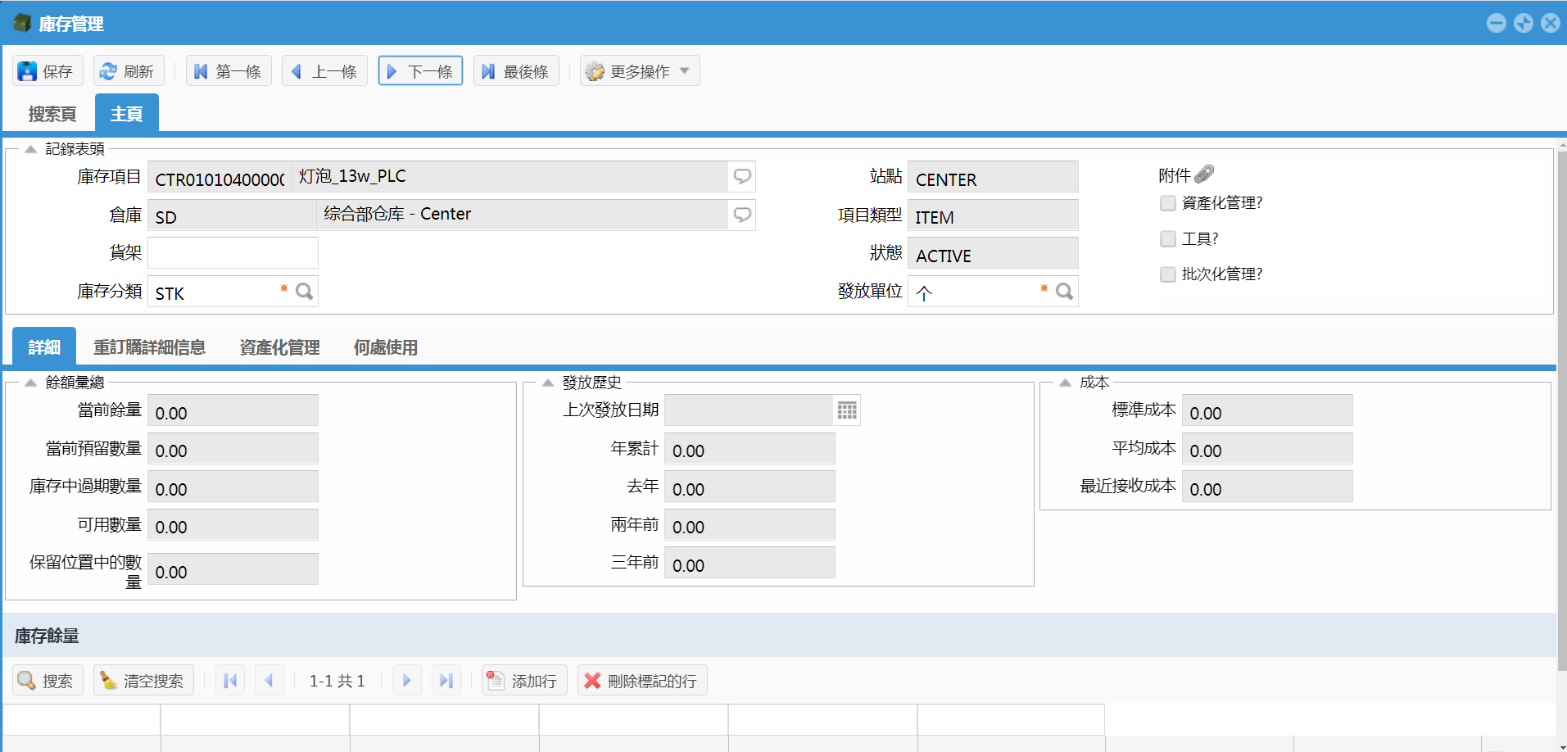Click long description icon beside 灯泡_13w_PLC
Screen dimensions: 1567x752
(742, 176)
